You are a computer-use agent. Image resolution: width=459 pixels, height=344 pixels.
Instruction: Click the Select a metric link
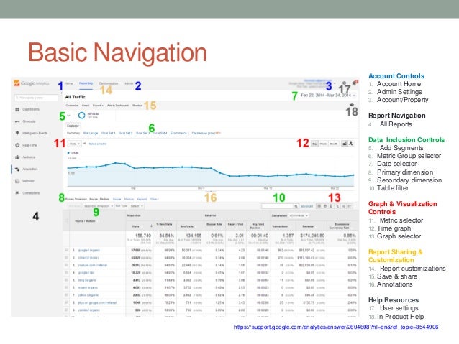[x=98, y=144]
